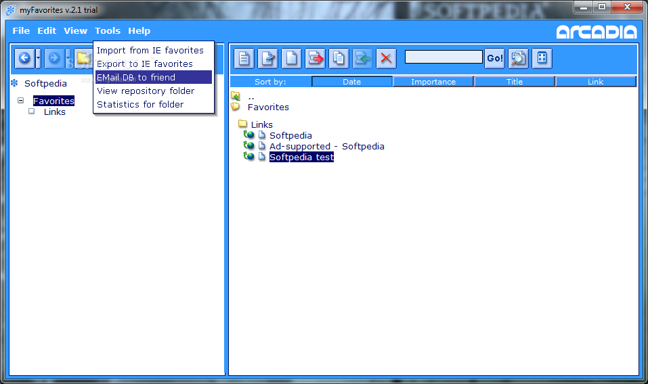Select EMail DB to friend
Screen dimensions: 648x384
click(153, 77)
